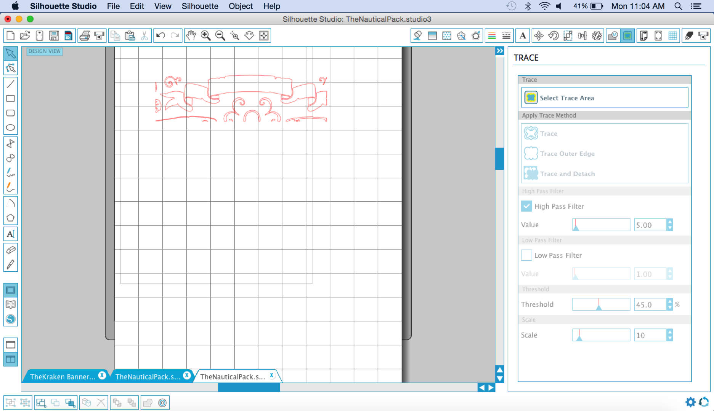
Task: Open the Grid settings icon
Action: 673,36
